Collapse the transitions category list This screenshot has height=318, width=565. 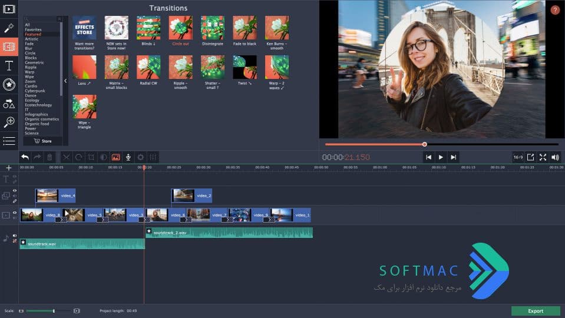[65, 81]
